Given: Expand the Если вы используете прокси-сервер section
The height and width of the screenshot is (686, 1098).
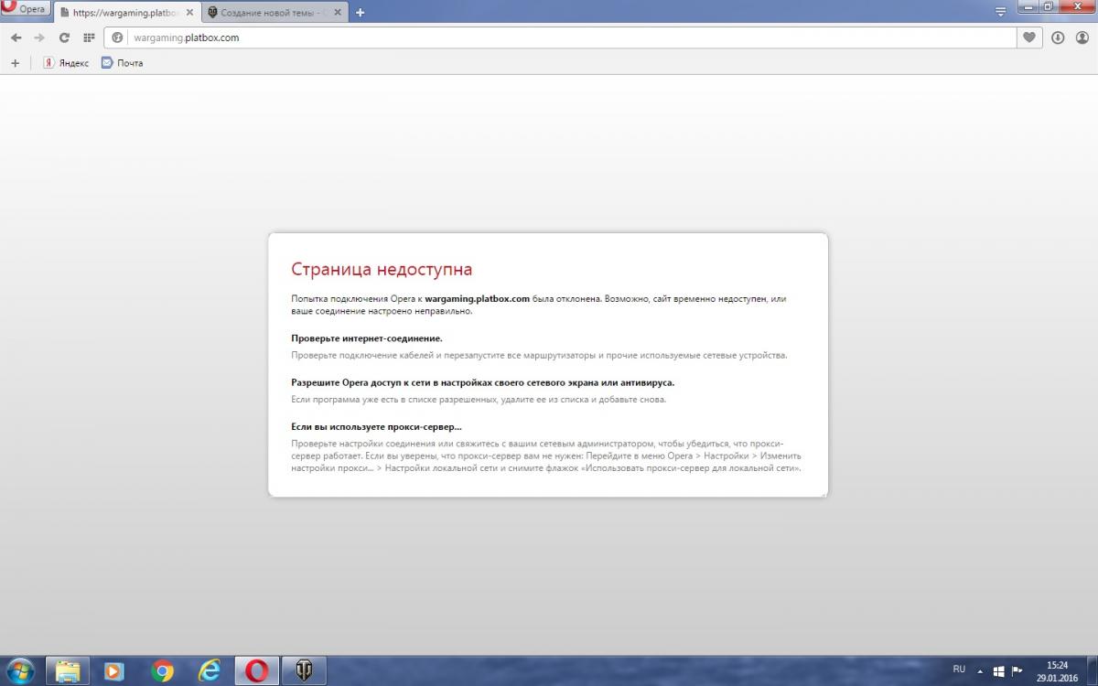Looking at the screenshot, I should point(377,426).
